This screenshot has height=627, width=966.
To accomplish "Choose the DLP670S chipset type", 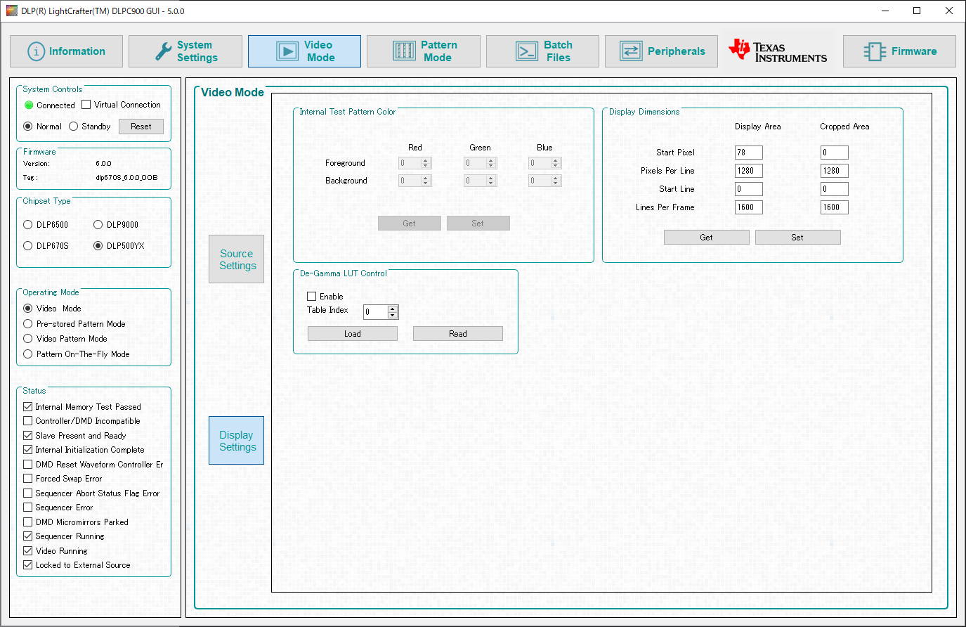I will pyautogui.click(x=28, y=246).
